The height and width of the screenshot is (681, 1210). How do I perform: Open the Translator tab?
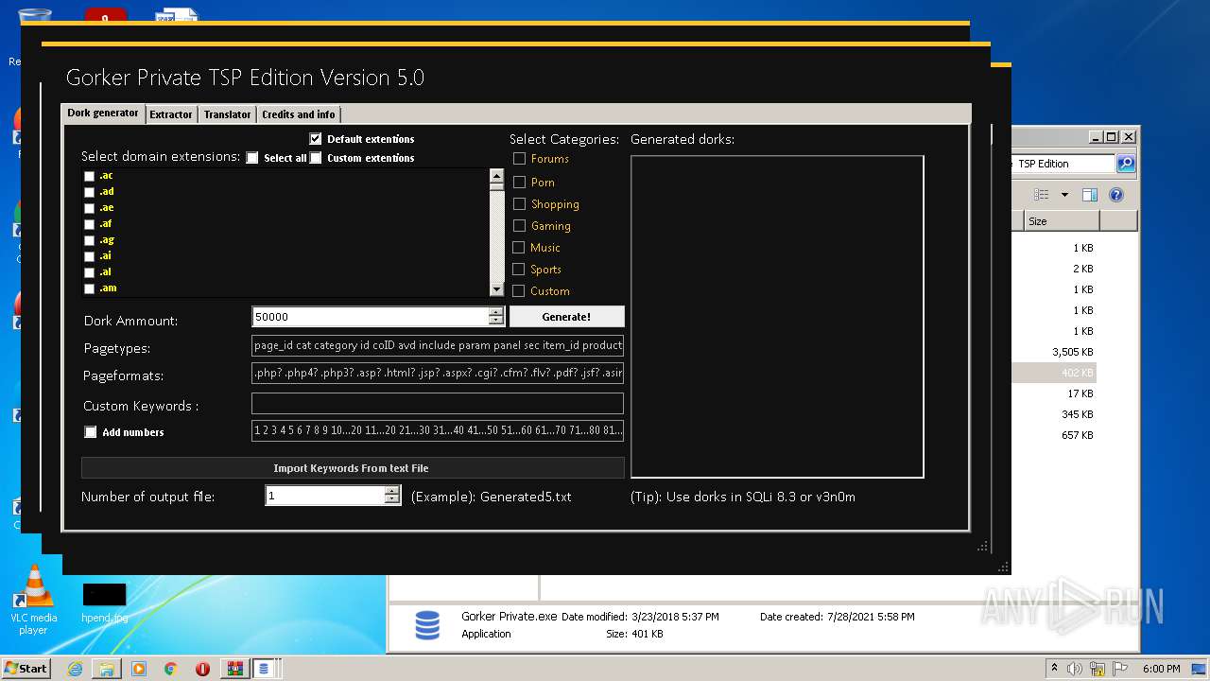[228, 114]
